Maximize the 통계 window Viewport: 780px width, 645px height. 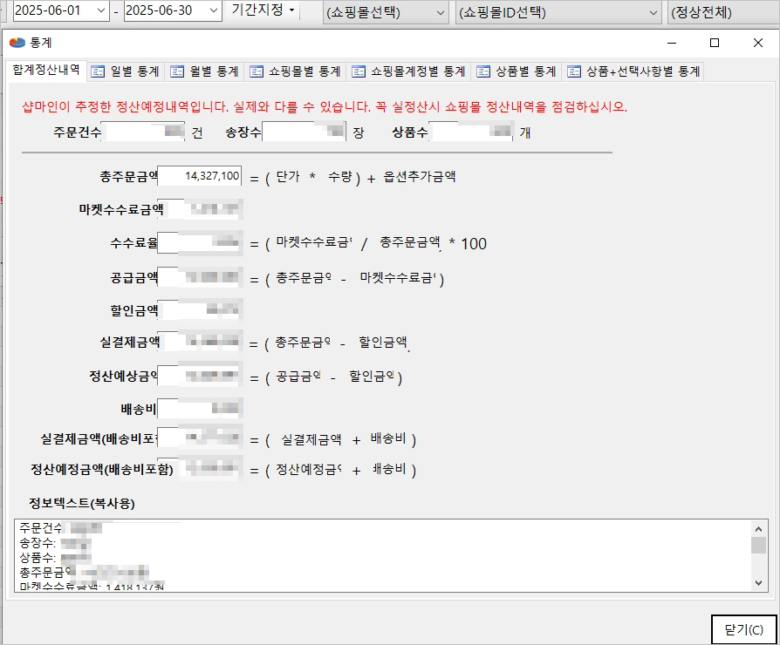(715, 43)
